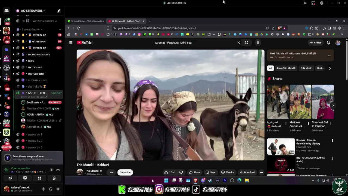Go back in browser history

tap(69, 28)
